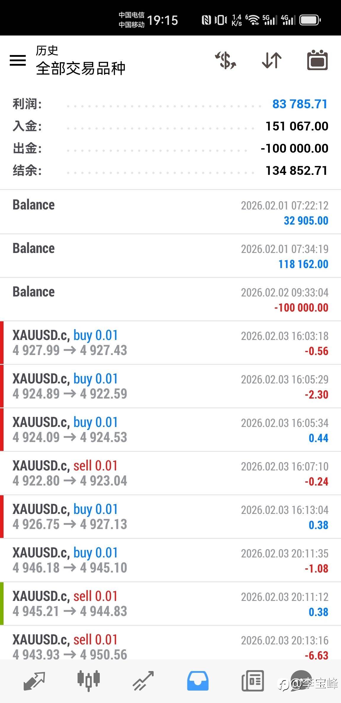Switch to the candlestick Chart tab

point(89,681)
